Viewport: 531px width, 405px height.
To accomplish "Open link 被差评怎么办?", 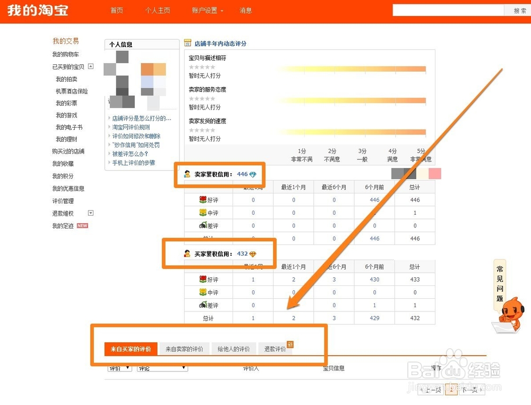I will (x=130, y=154).
